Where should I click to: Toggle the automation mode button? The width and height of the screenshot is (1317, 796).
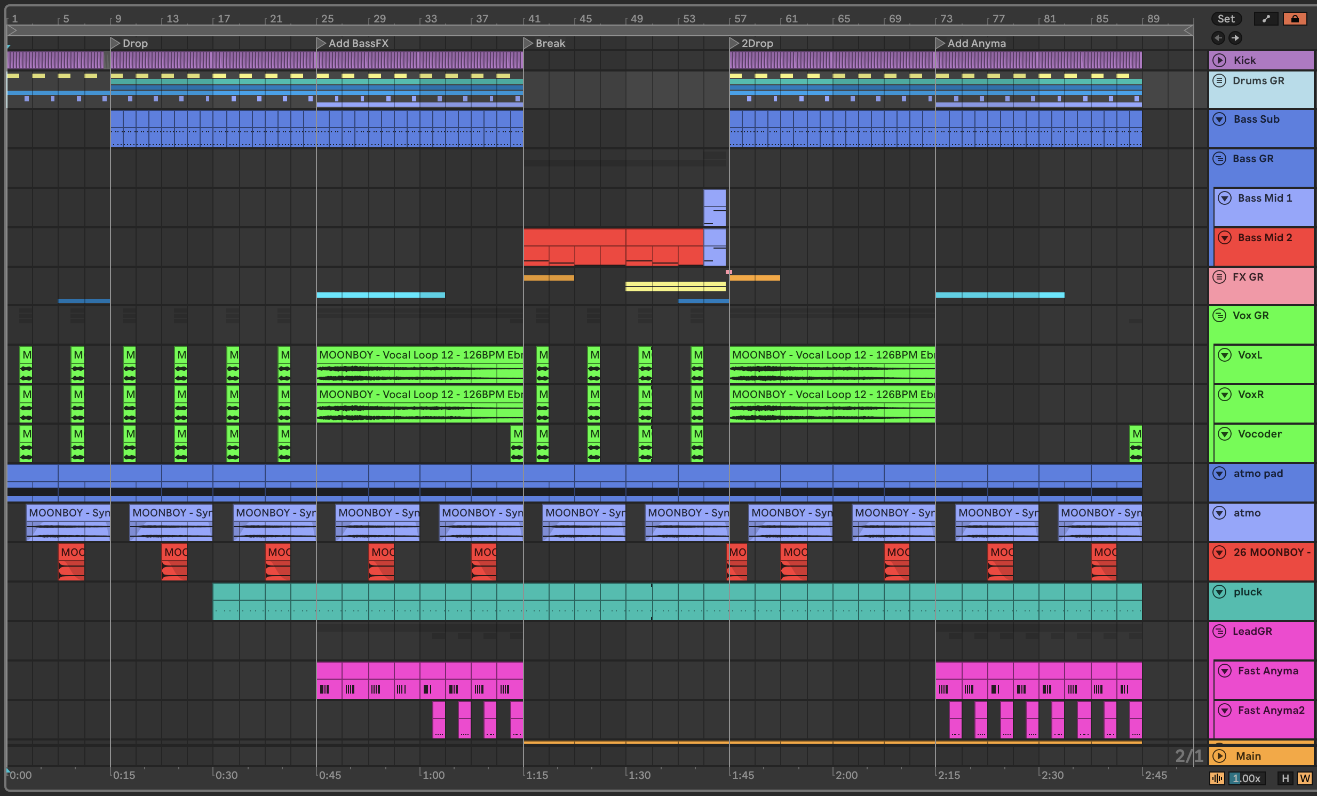(x=1265, y=19)
